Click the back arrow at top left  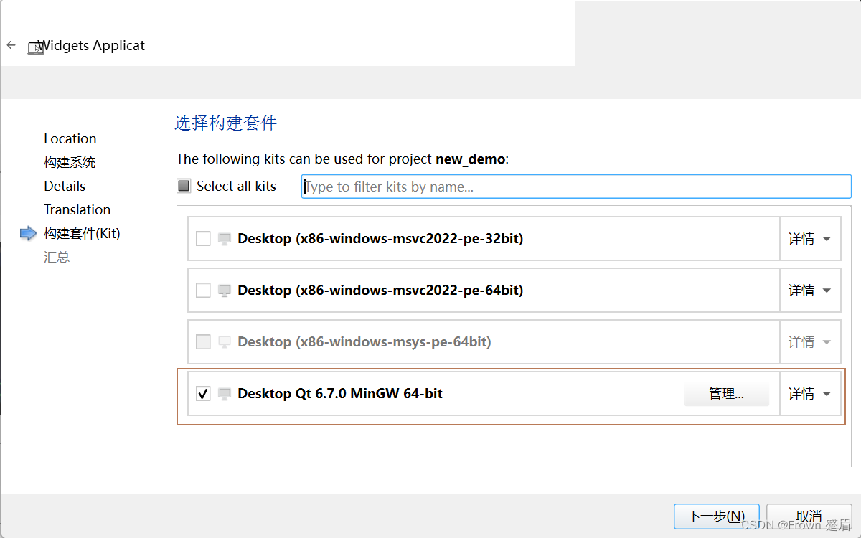(11, 44)
